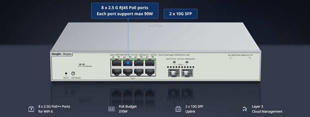Click the second SFP+ slot on the switch

187,73
